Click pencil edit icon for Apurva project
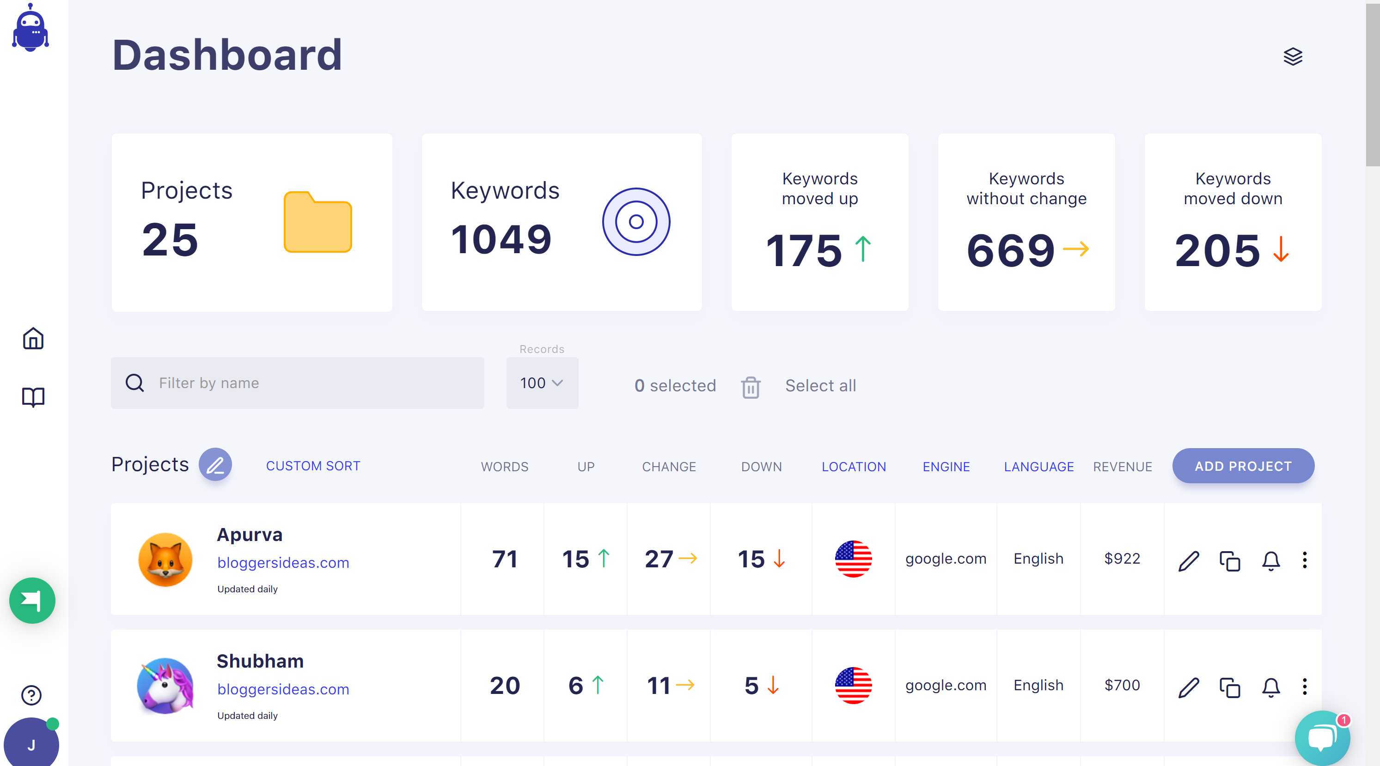Viewport: 1380px width, 766px height. click(1188, 560)
